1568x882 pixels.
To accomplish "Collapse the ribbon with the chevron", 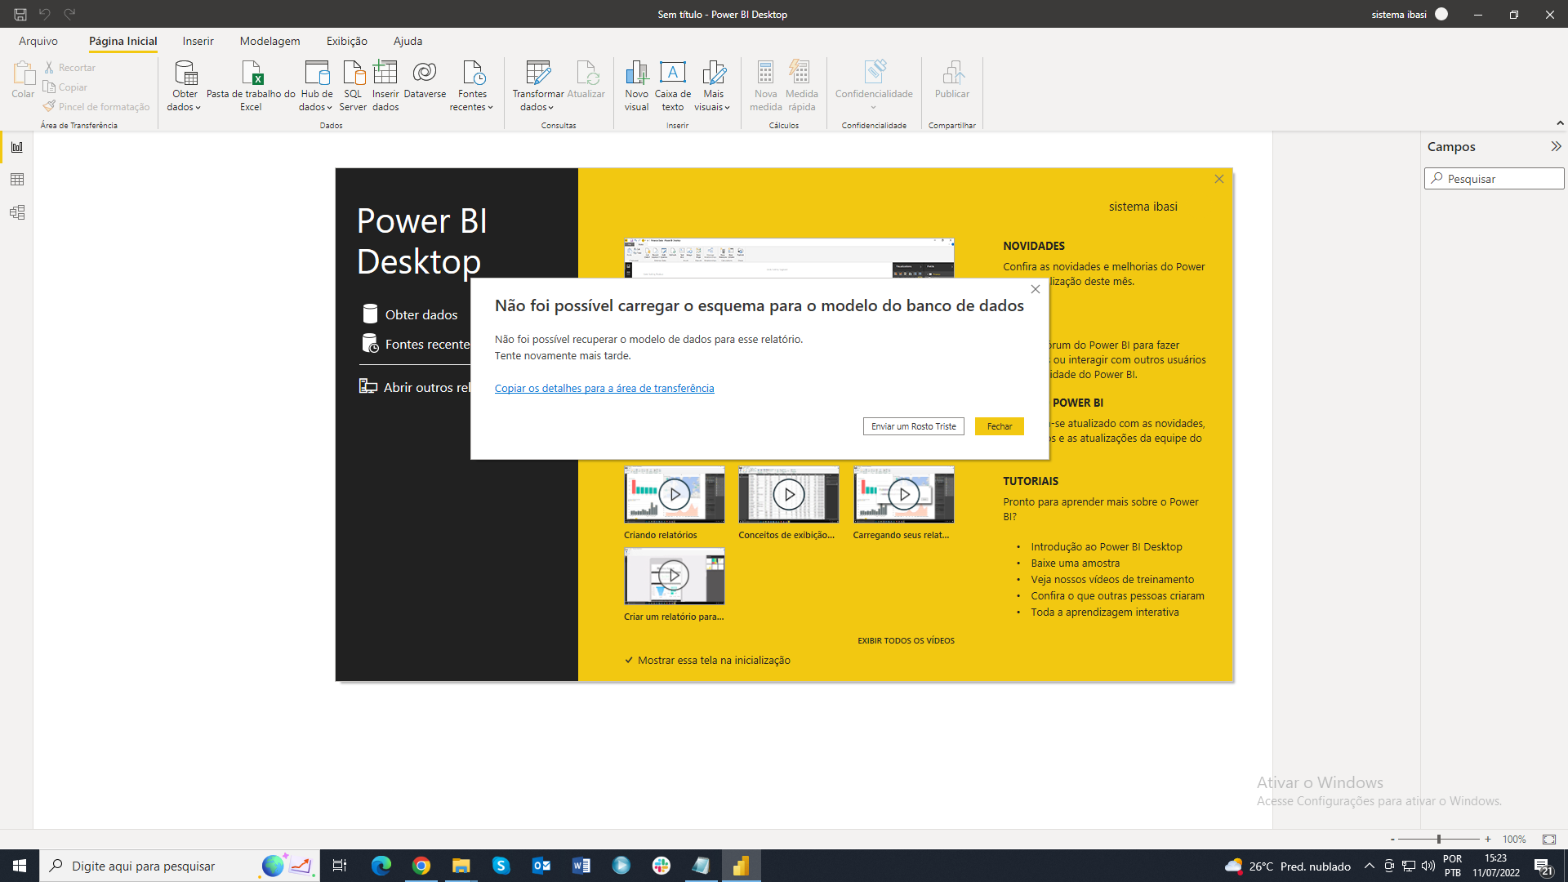I will click(x=1560, y=123).
